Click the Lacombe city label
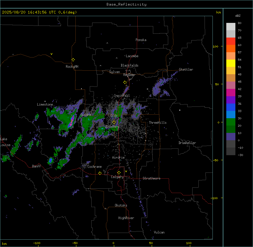The width and height of the screenshot is (253, 247). coord(132,56)
